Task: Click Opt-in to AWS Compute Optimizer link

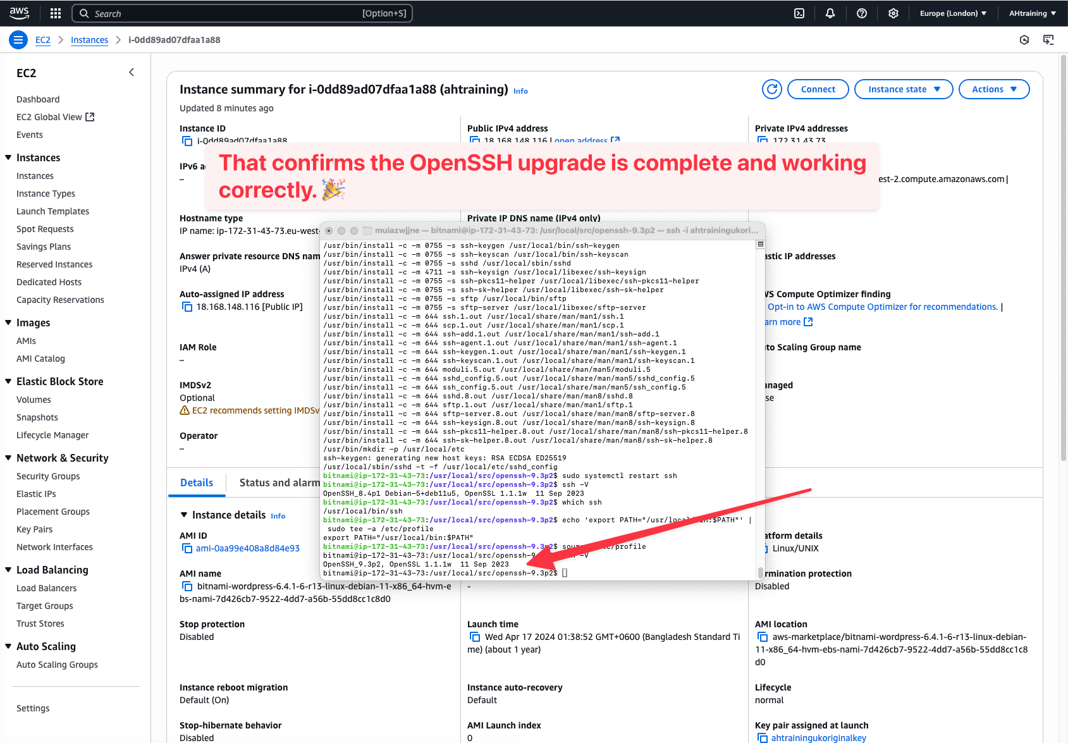Action: (883, 307)
